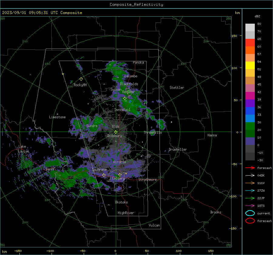This screenshot has height=255, width=273.
Task: Click the yellow diamond marker near RockyMH
Action: tap(81, 79)
